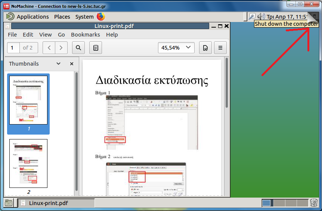
Task: Open the Trash icon in bottom panel
Action: 314,203
